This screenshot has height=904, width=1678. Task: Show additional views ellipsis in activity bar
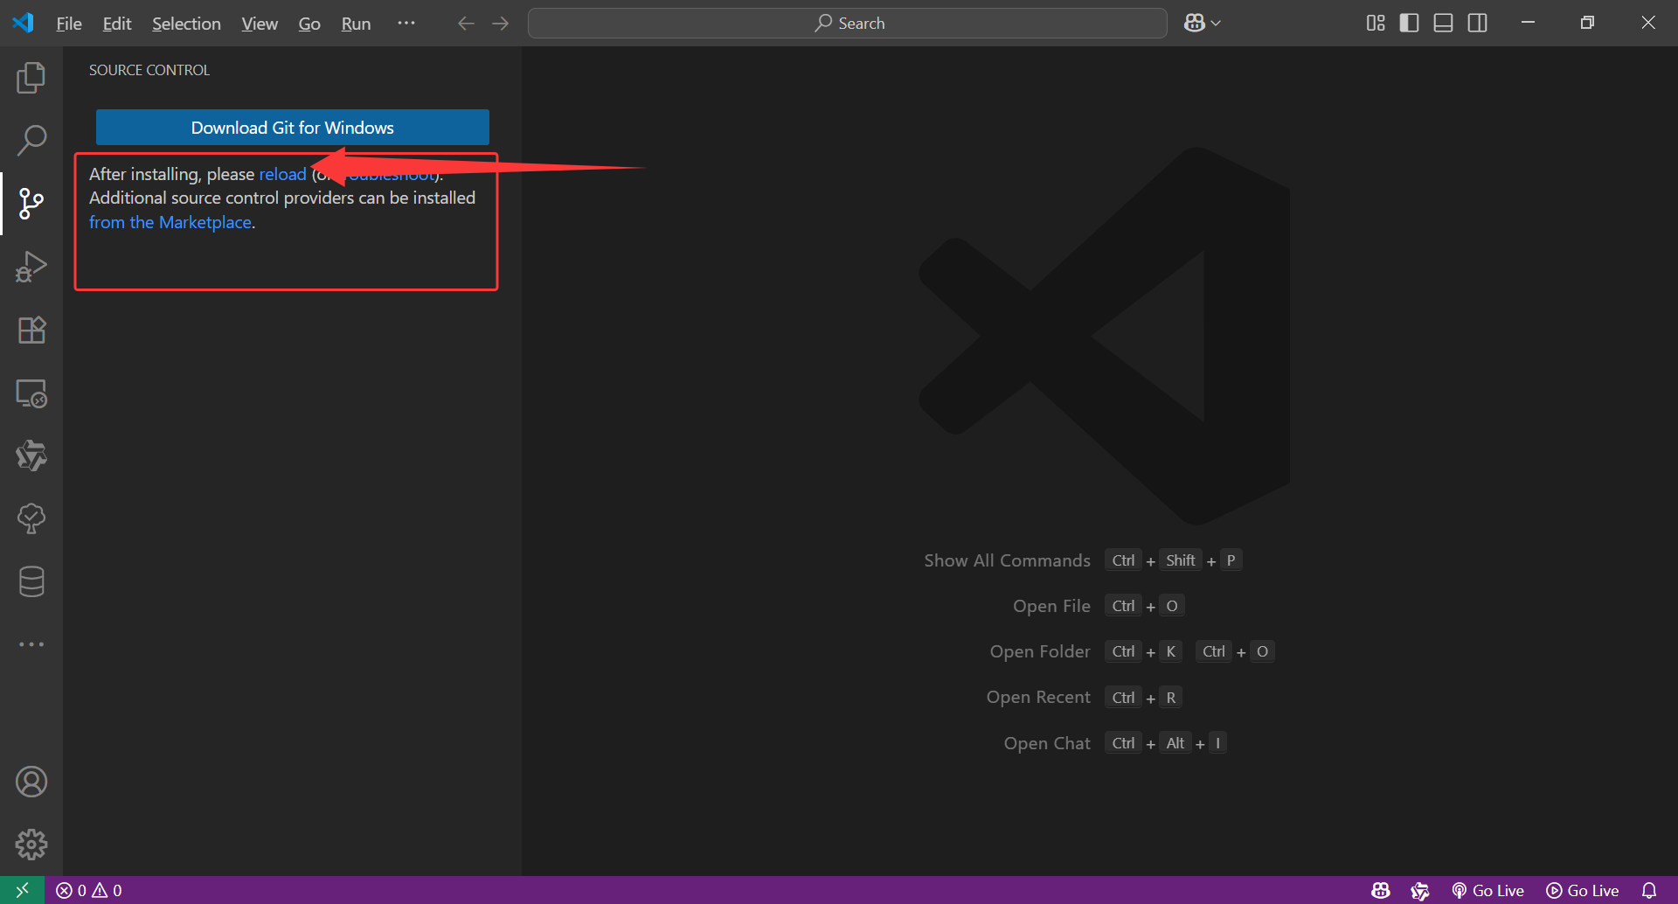click(x=31, y=644)
